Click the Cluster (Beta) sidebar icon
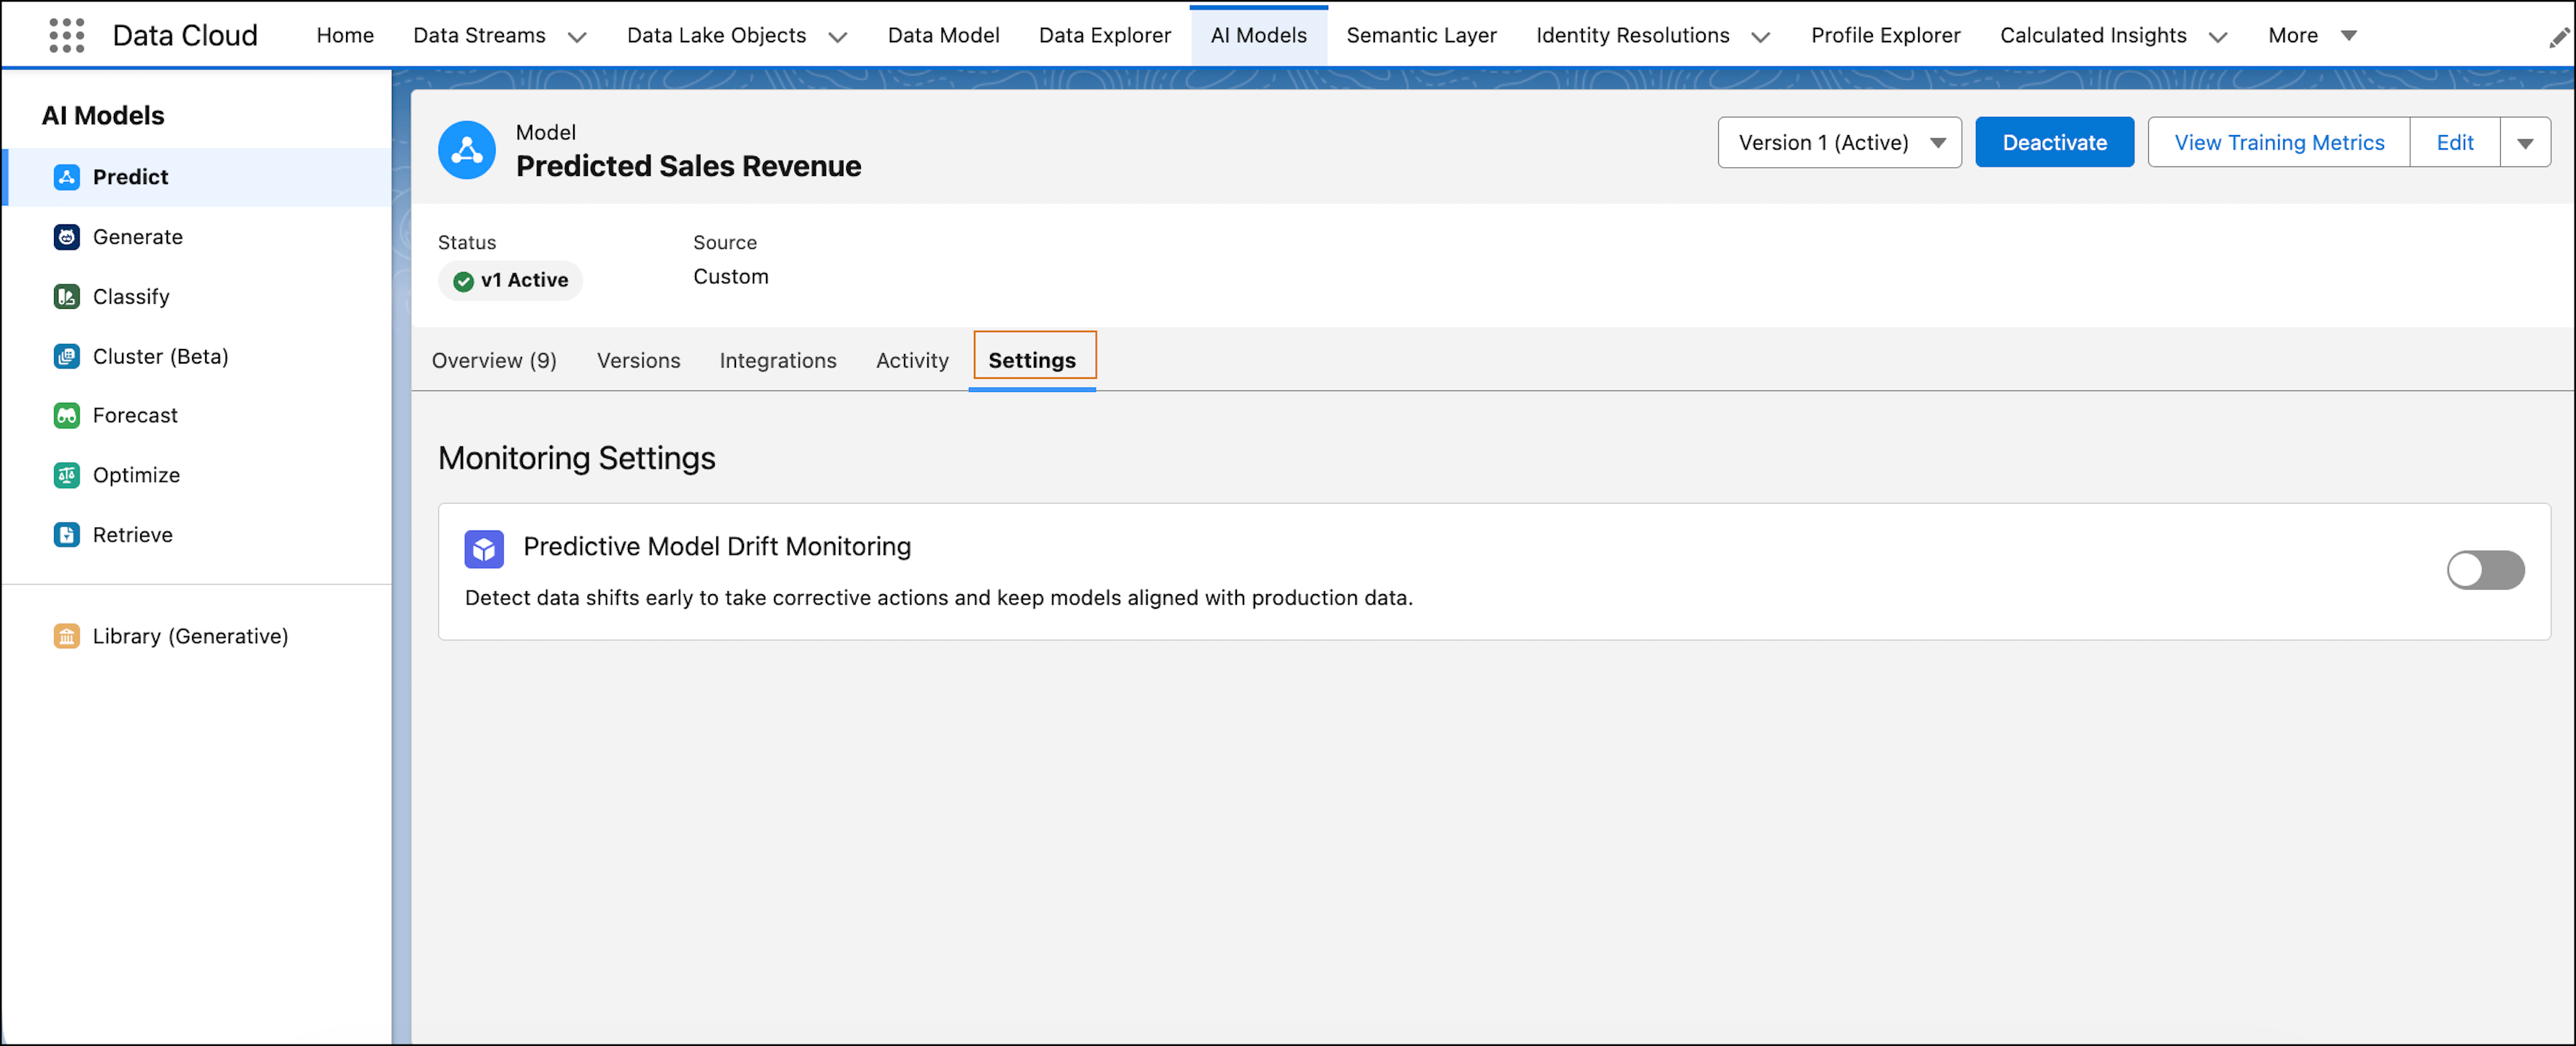Screen dimensions: 2576x1046 pyautogui.click(x=66, y=356)
